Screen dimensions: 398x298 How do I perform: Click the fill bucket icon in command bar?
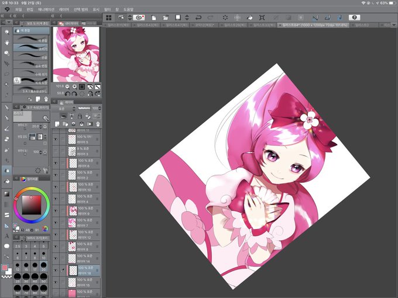(x=249, y=18)
